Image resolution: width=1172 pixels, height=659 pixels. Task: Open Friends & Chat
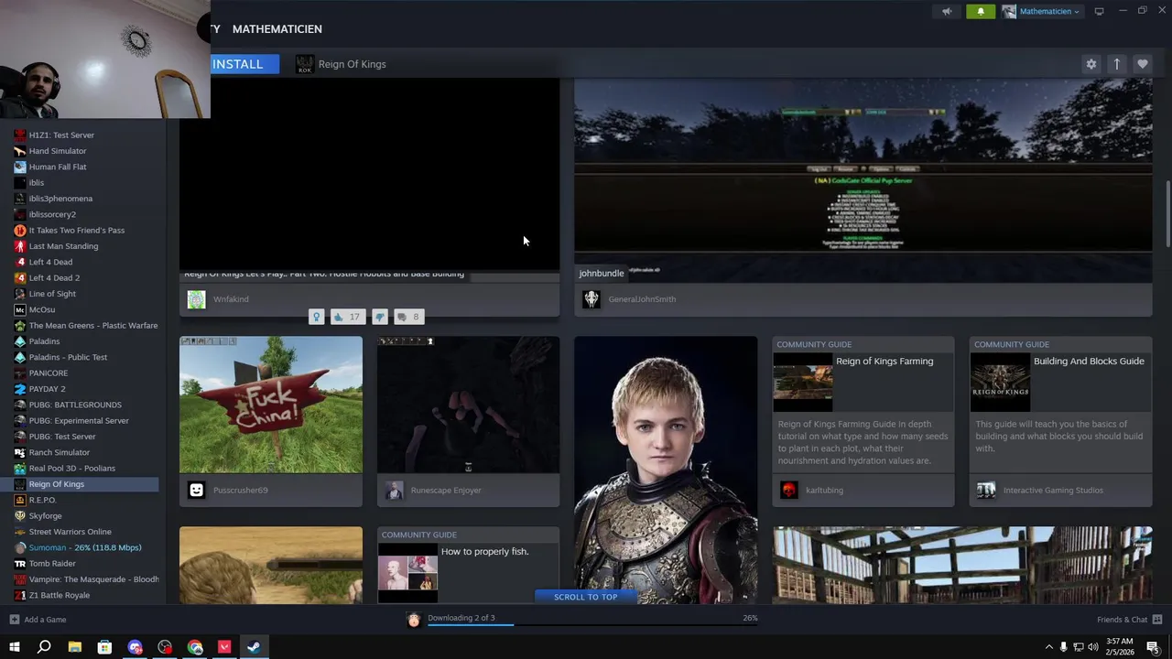[1129, 620]
